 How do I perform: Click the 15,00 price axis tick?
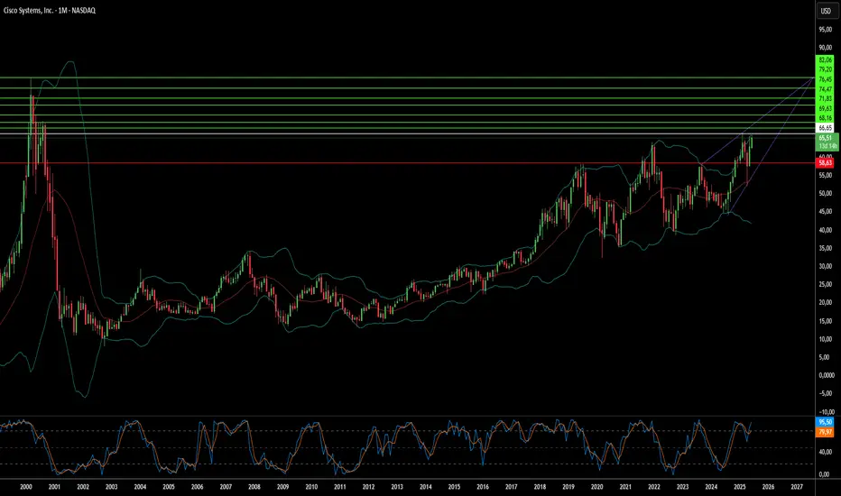(x=826, y=321)
